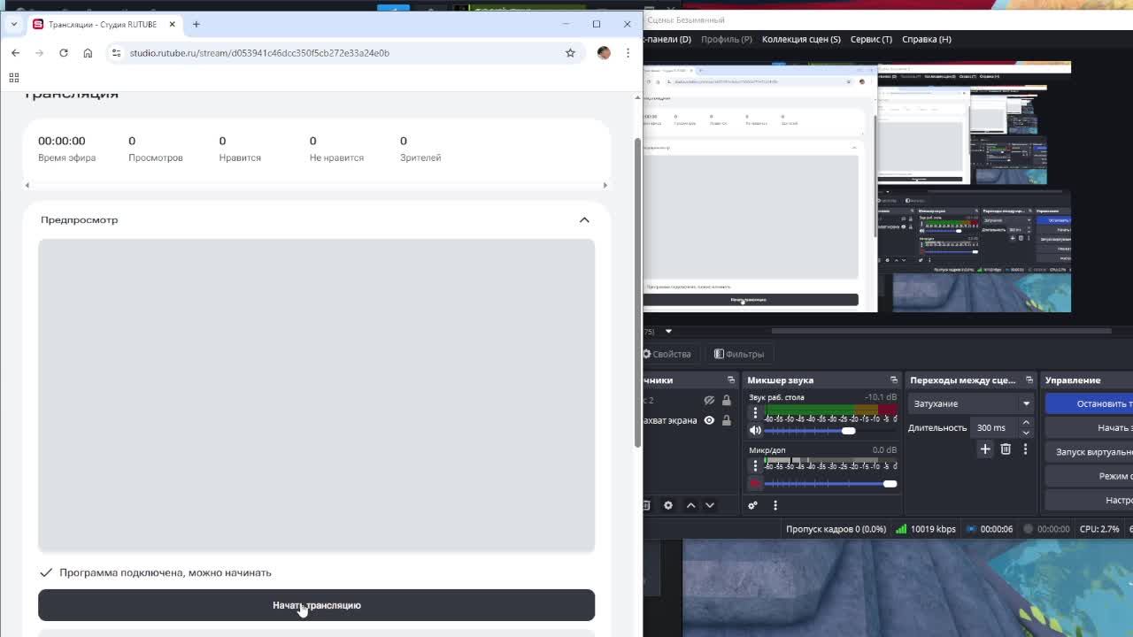The height and width of the screenshot is (637, 1133).
Task: Open preview scaling dropdown arrow in OBS
Action: (x=668, y=332)
